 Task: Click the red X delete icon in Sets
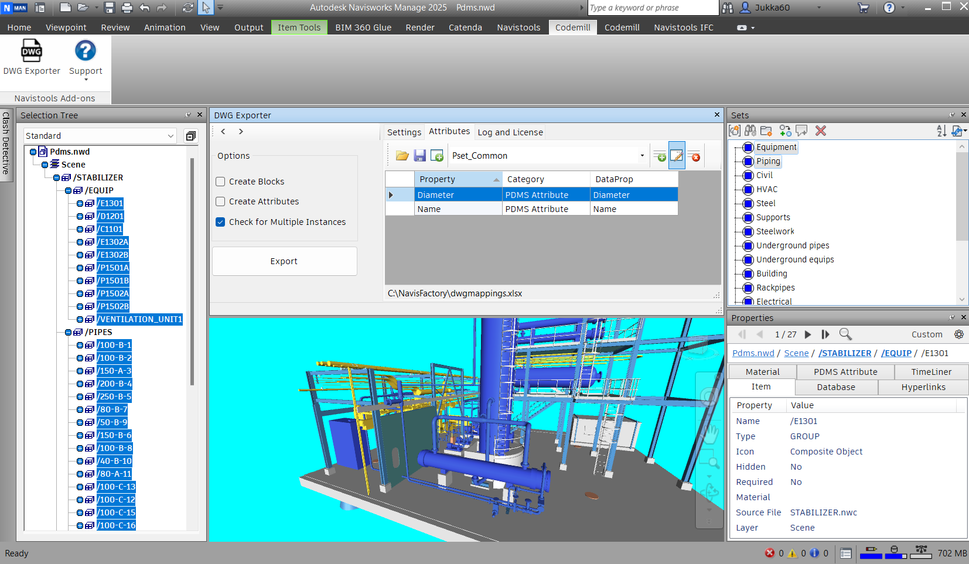pyautogui.click(x=821, y=131)
